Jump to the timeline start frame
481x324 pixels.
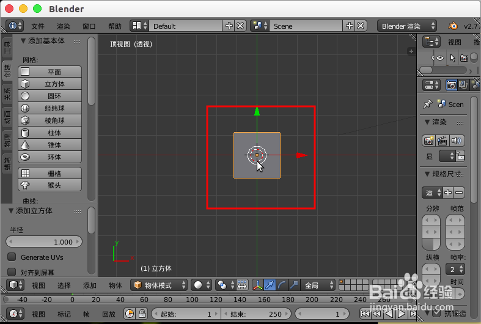click(365, 314)
